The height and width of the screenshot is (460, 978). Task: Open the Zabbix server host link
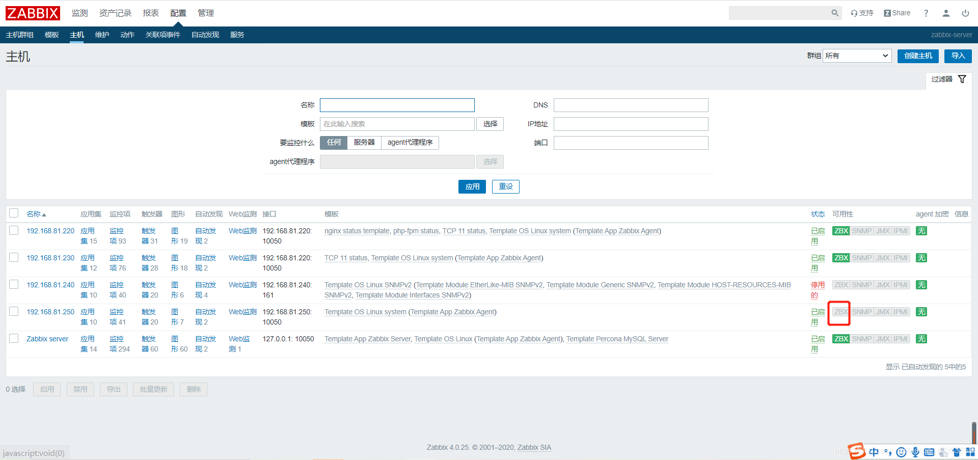(47, 339)
